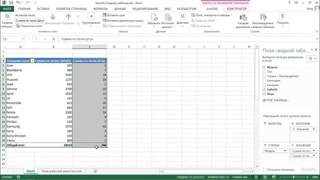
Task: Open the Row Labels (Названия строк) filter dropdown
Action: point(32,61)
